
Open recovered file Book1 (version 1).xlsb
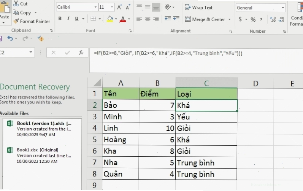point(42,129)
